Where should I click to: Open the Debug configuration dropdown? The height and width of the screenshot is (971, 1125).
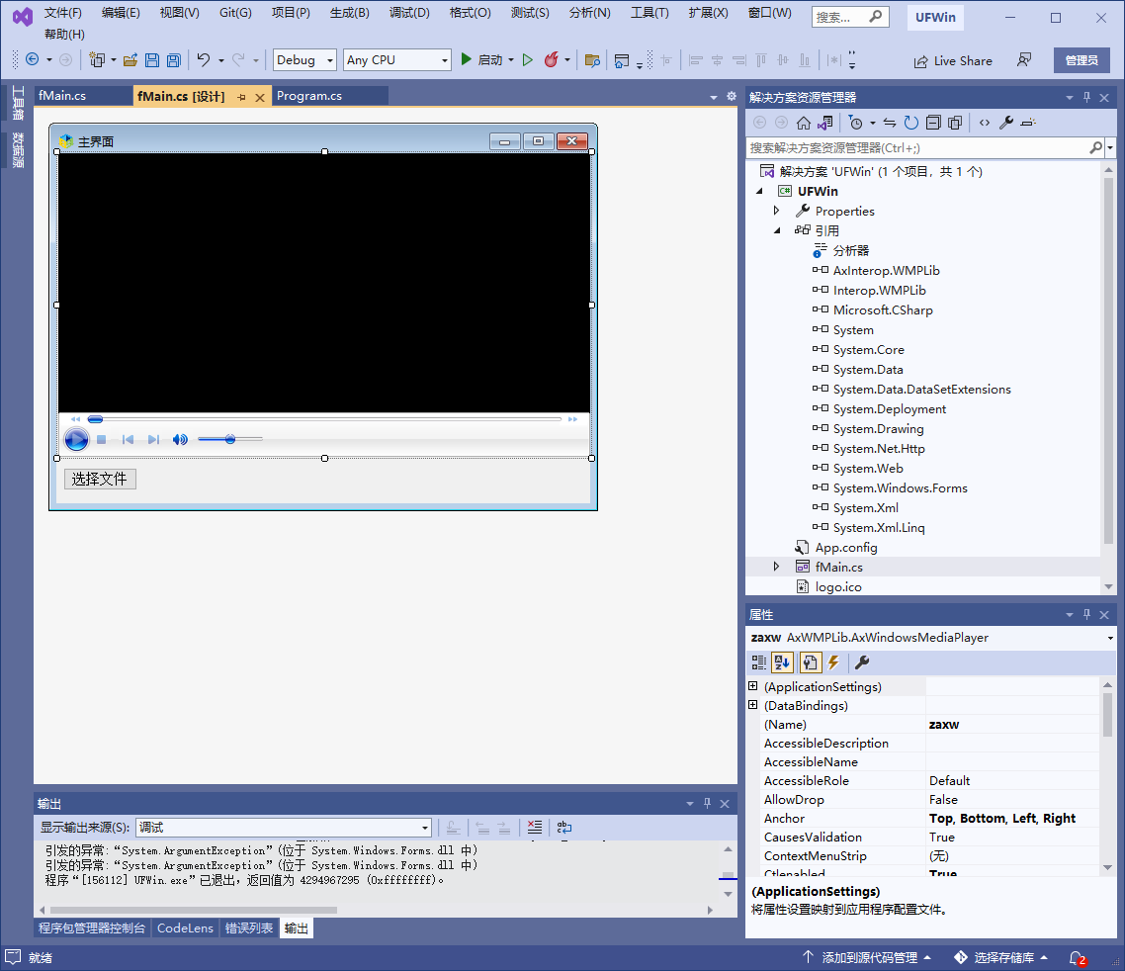pos(304,60)
